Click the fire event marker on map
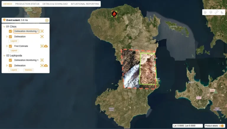This screenshot has height=129, width=227. click(114, 14)
